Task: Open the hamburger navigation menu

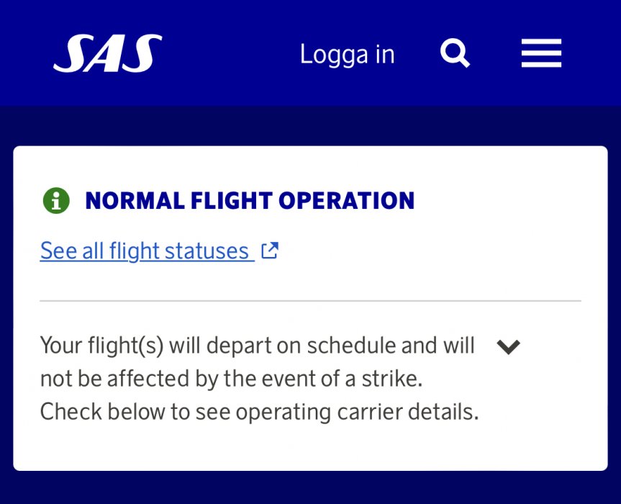Action: (x=541, y=54)
